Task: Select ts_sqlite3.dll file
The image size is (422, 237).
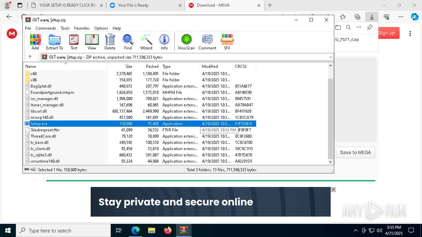Action: (41, 155)
